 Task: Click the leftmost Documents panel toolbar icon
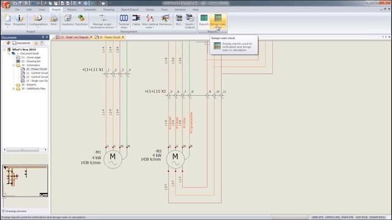8,43
